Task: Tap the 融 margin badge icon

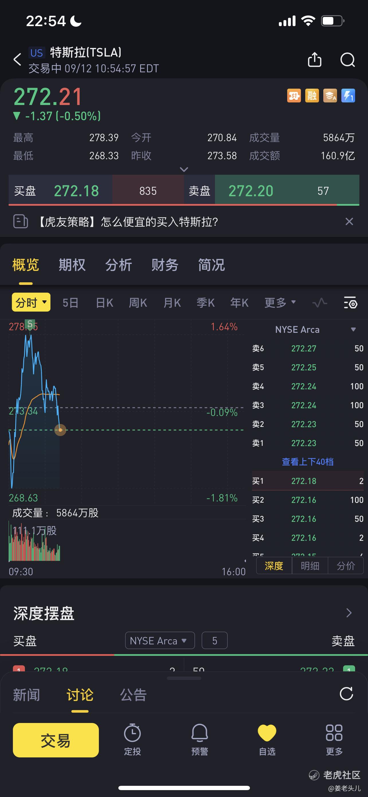Action: point(312,96)
